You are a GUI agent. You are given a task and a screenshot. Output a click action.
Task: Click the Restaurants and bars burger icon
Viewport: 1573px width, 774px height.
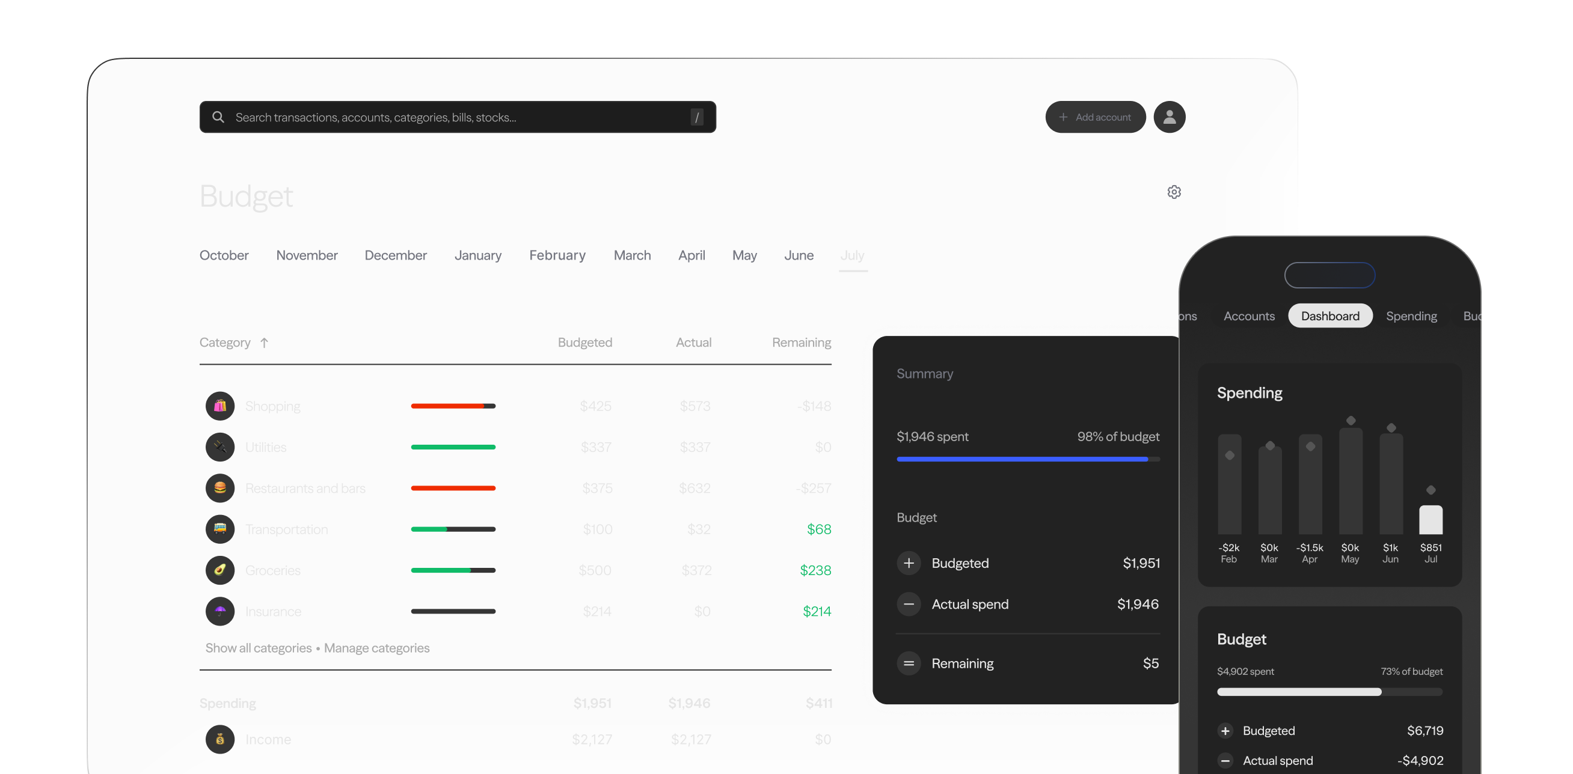click(x=220, y=488)
